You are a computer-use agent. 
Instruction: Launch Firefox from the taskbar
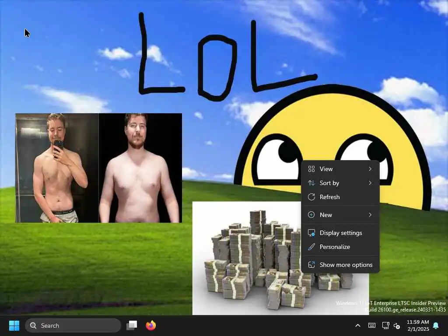(150, 325)
